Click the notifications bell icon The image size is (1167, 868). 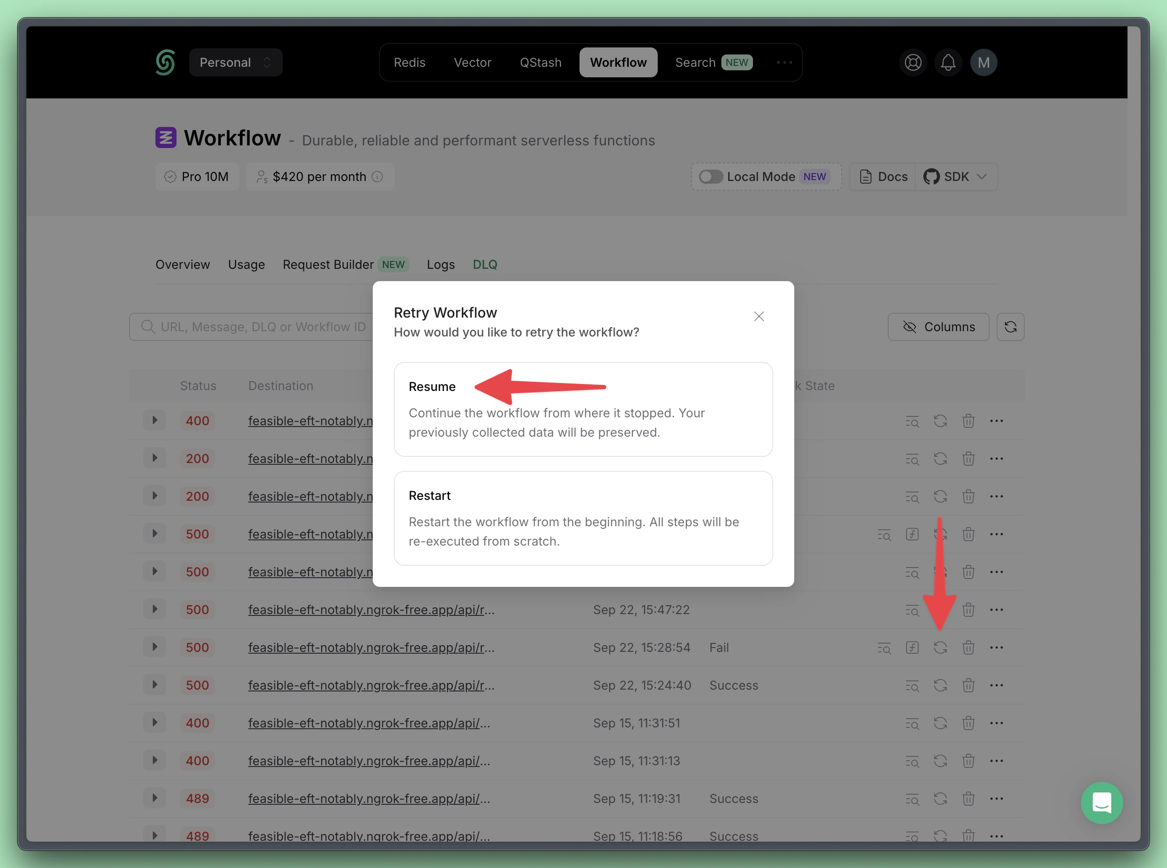pos(948,62)
